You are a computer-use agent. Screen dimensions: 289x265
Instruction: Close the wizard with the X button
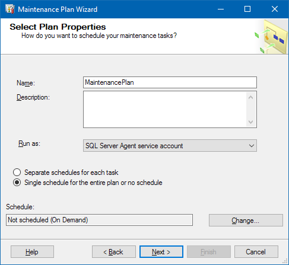tap(275, 9)
